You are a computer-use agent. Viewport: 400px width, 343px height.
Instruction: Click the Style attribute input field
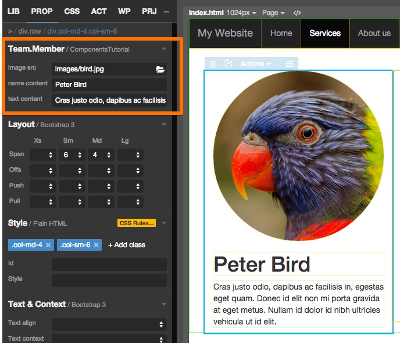(x=109, y=280)
